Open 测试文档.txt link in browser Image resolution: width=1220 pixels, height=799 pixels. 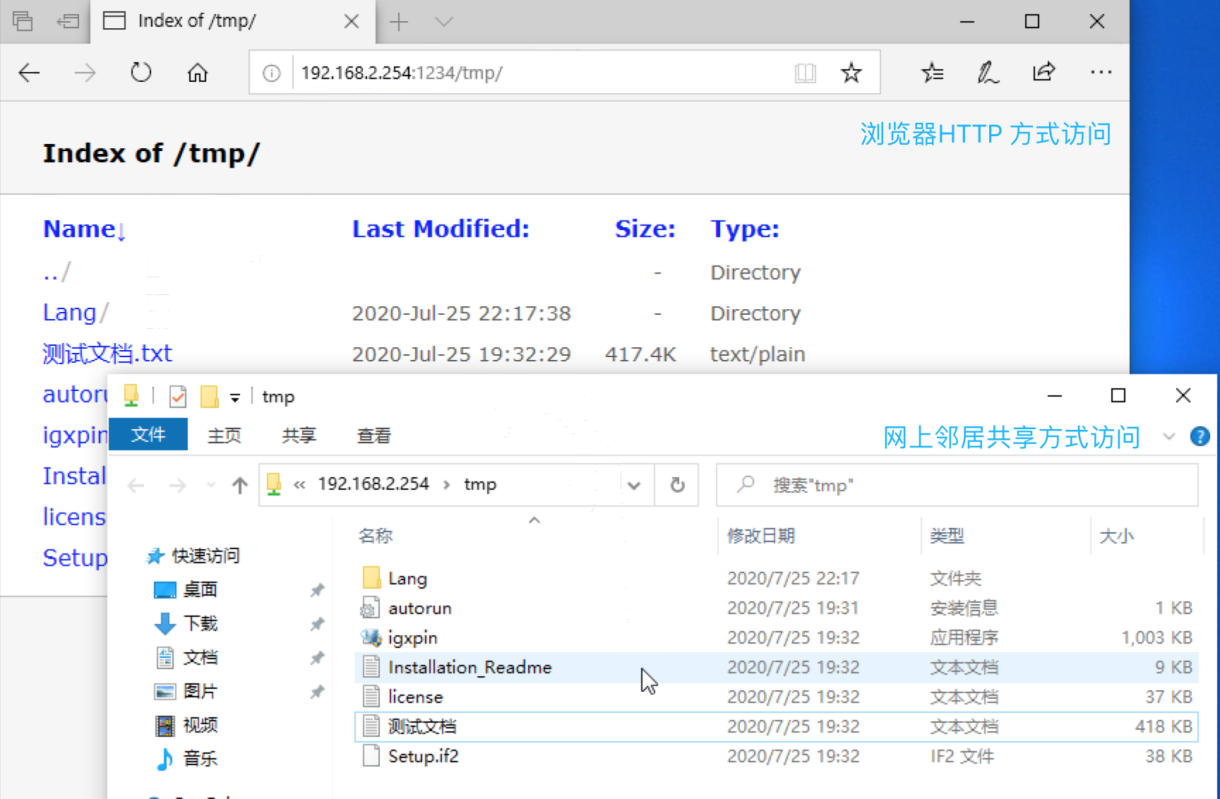pos(107,354)
